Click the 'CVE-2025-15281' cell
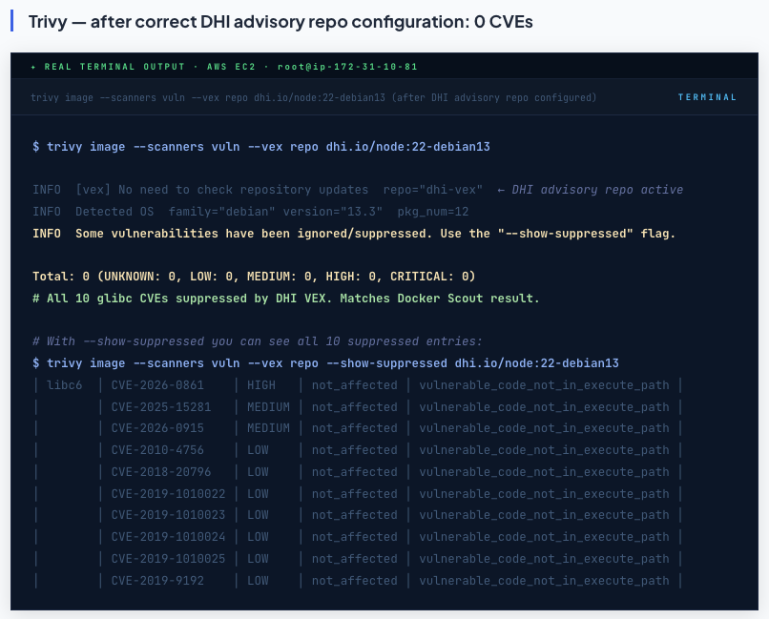The width and height of the screenshot is (769, 619). (161, 407)
